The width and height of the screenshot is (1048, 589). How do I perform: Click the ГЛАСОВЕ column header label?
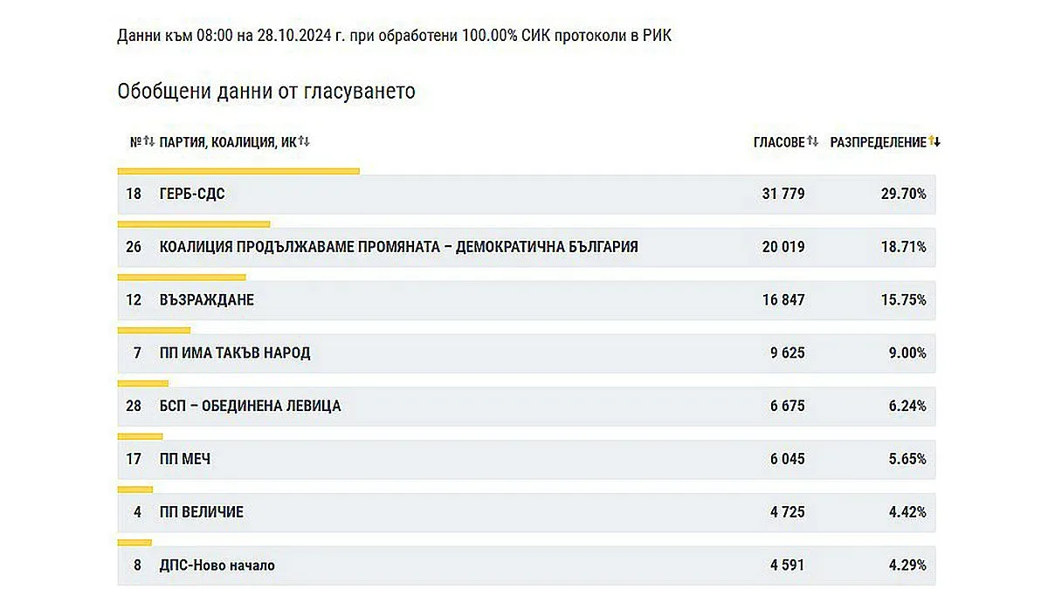780,140
